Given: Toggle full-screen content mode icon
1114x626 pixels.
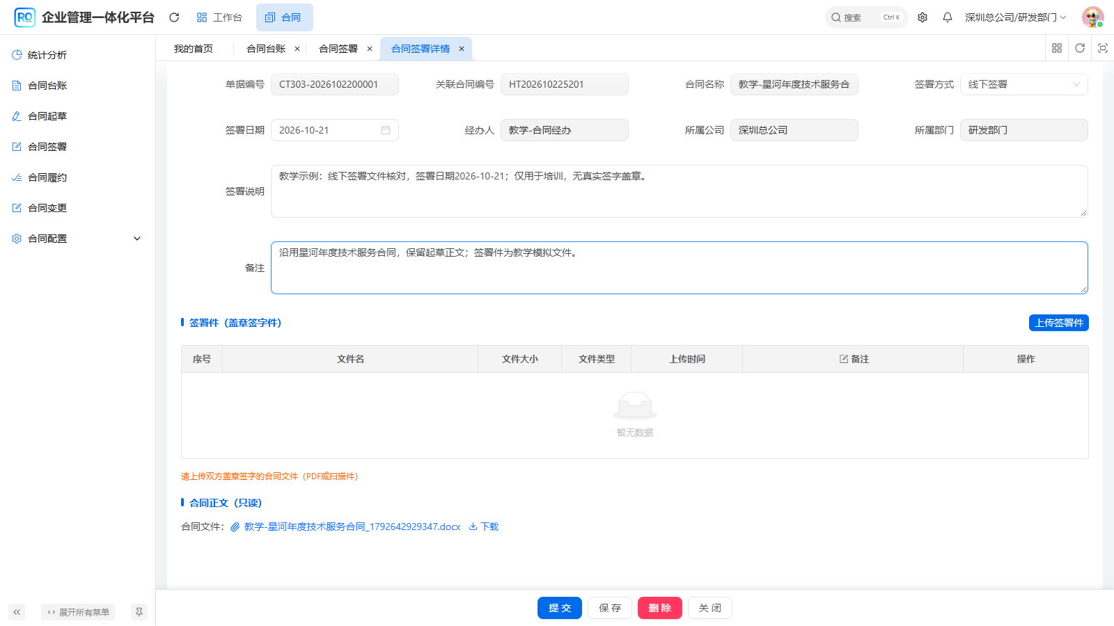Looking at the screenshot, I should coord(1103,48).
